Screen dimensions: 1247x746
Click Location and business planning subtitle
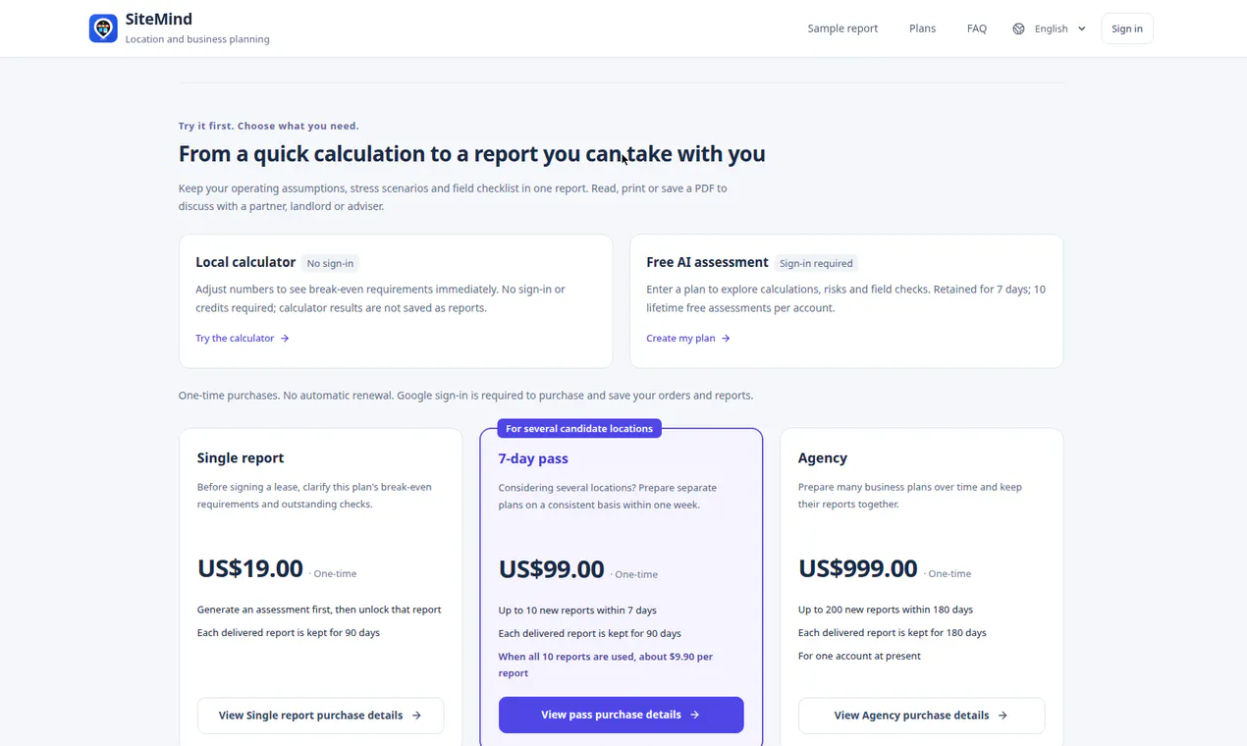pos(197,39)
